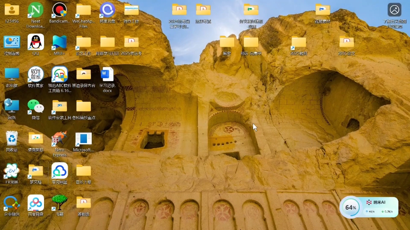Open the 软件安装工具 folder shortcut
This screenshot has height=230, width=410.
pos(60,106)
